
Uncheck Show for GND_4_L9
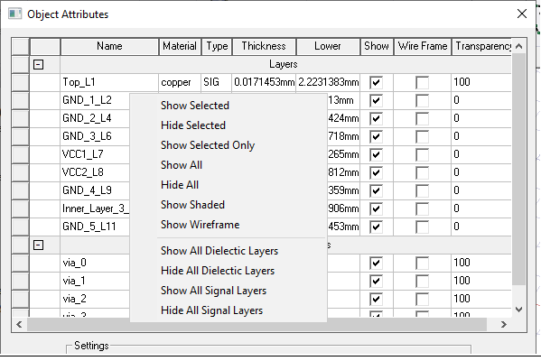click(376, 190)
